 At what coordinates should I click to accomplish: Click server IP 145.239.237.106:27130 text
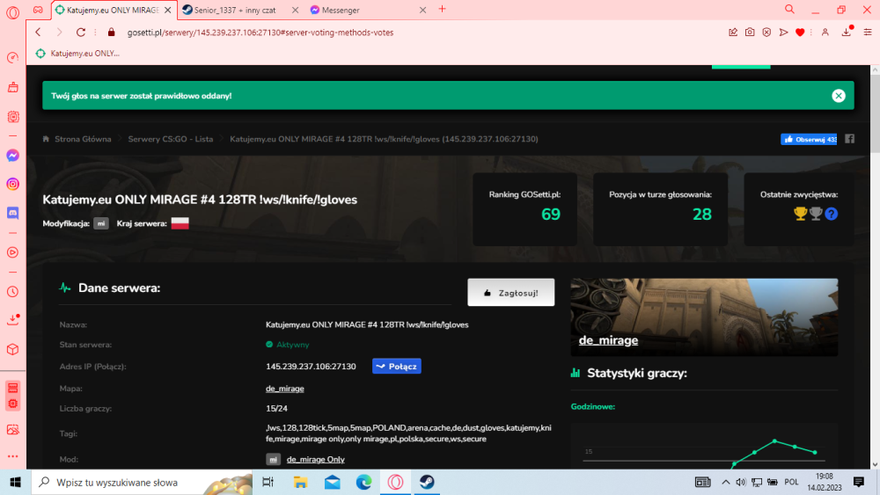point(311,367)
